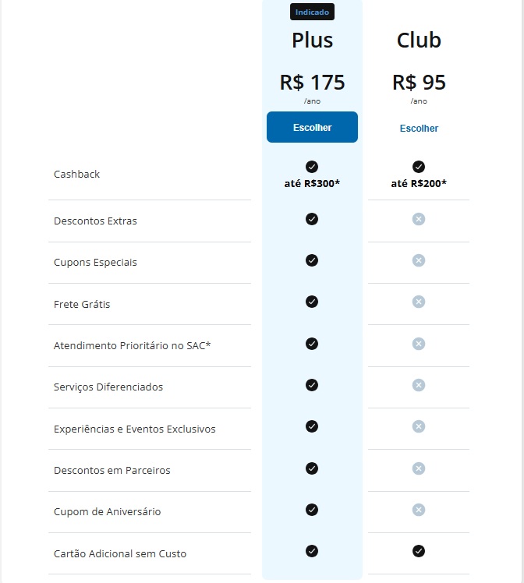The image size is (524, 583).
Task: Click the Plus checkmark for Atendimento Prioritário
Action: coord(312,343)
